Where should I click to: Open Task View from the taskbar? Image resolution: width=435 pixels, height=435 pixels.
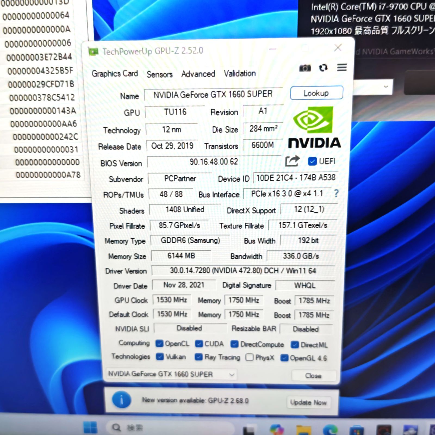coord(248,431)
